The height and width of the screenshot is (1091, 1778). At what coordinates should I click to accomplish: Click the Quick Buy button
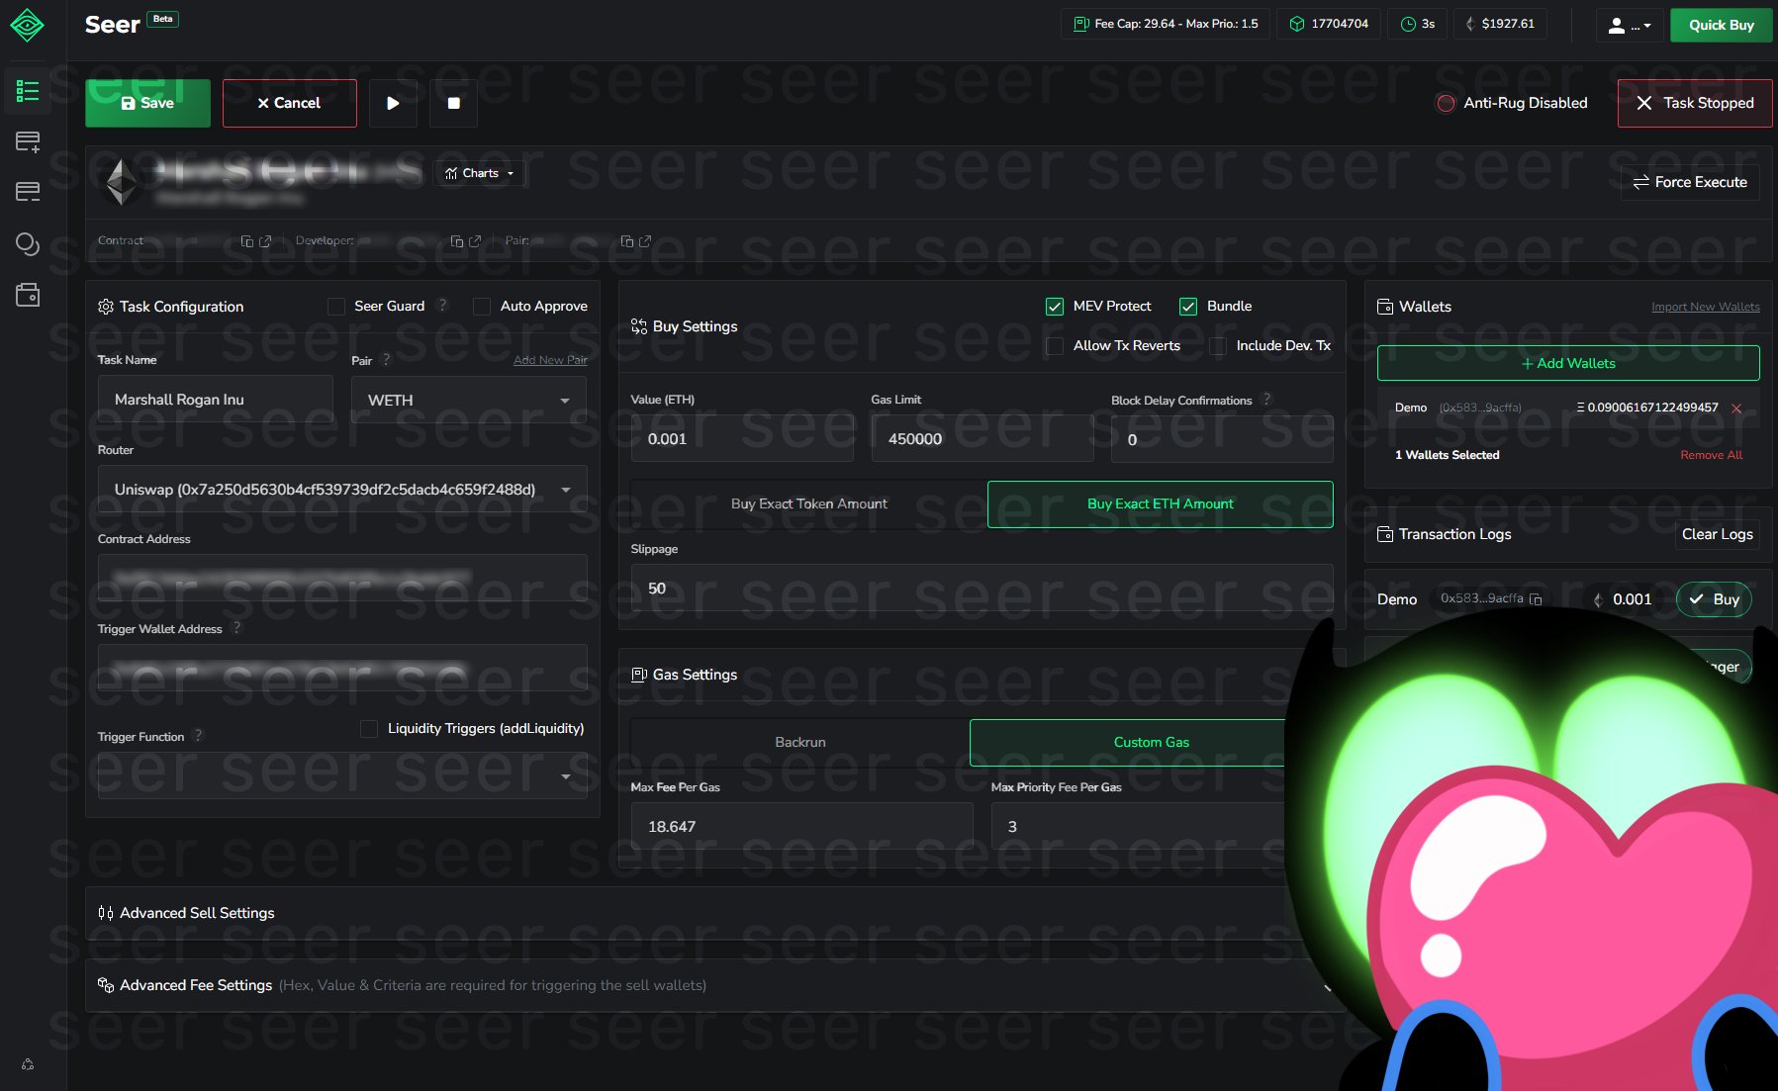click(1721, 25)
